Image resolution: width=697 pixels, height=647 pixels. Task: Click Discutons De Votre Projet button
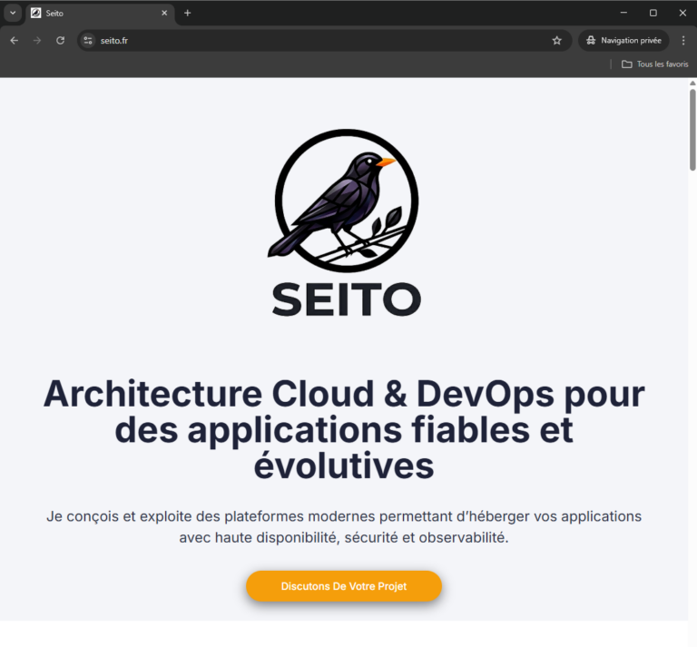(344, 586)
